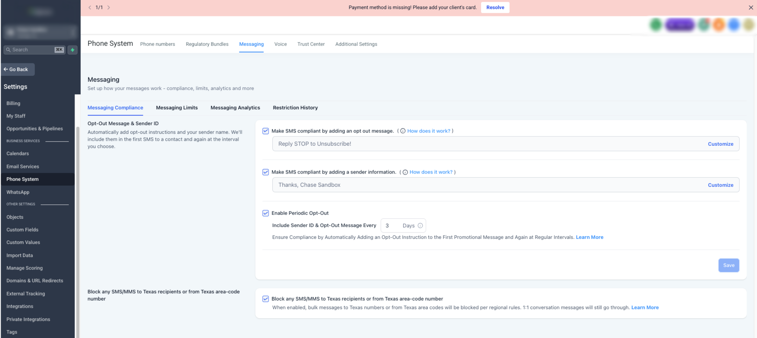Viewport: 757px width, 338px height.
Task: Open Learn More link for Texas blocking
Action: pos(645,307)
